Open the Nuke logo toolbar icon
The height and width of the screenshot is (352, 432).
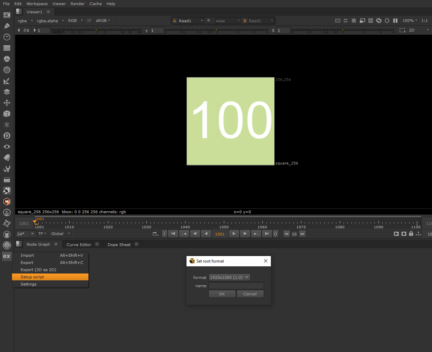coord(7,191)
